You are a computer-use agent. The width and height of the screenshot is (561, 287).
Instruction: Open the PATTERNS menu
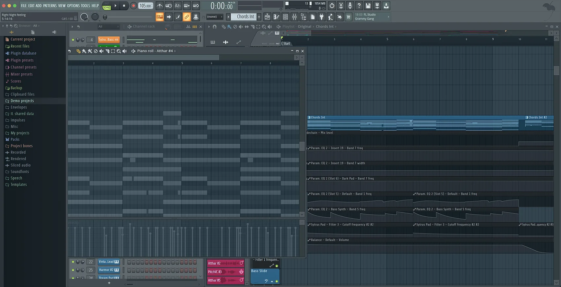coord(50,6)
